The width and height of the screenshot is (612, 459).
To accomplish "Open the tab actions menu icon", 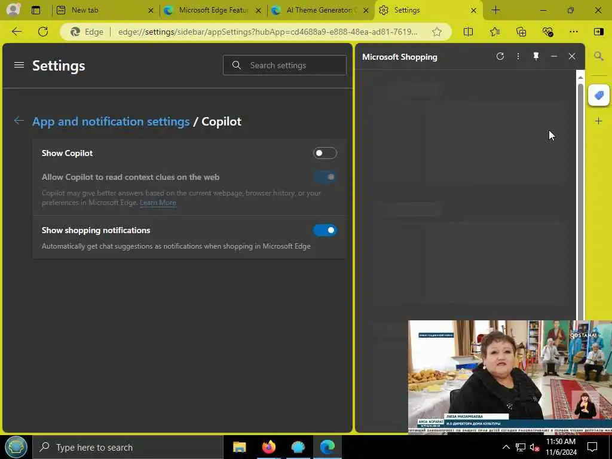I will pos(36,10).
